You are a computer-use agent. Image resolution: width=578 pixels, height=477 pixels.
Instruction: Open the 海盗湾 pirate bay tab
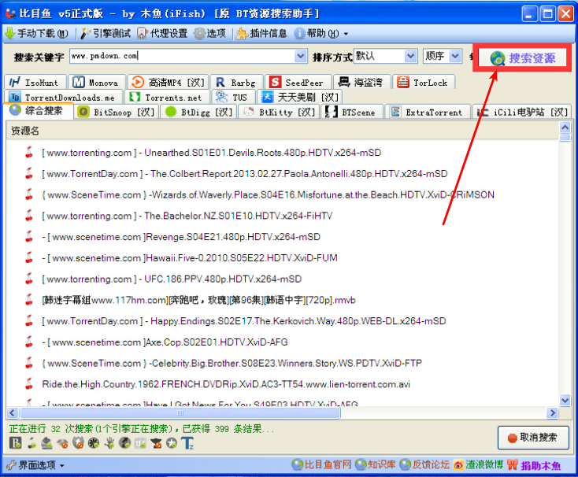[x=362, y=82]
